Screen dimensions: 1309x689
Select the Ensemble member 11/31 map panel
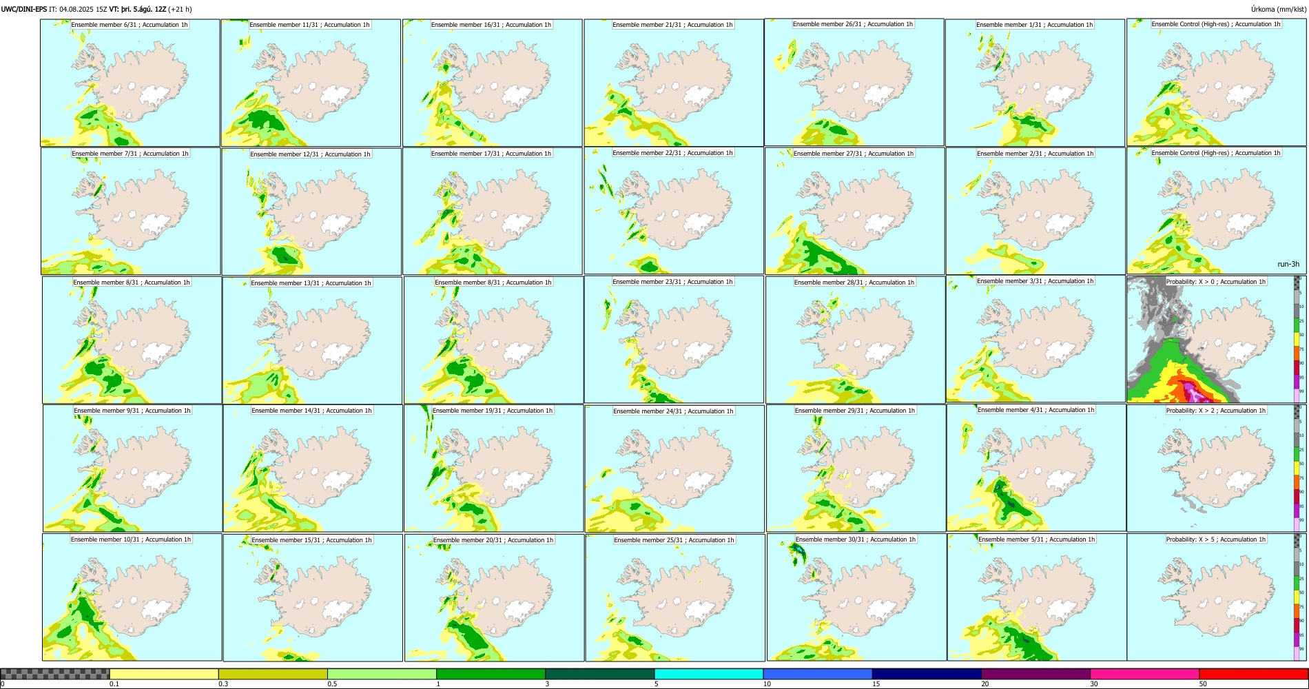(311, 83)
